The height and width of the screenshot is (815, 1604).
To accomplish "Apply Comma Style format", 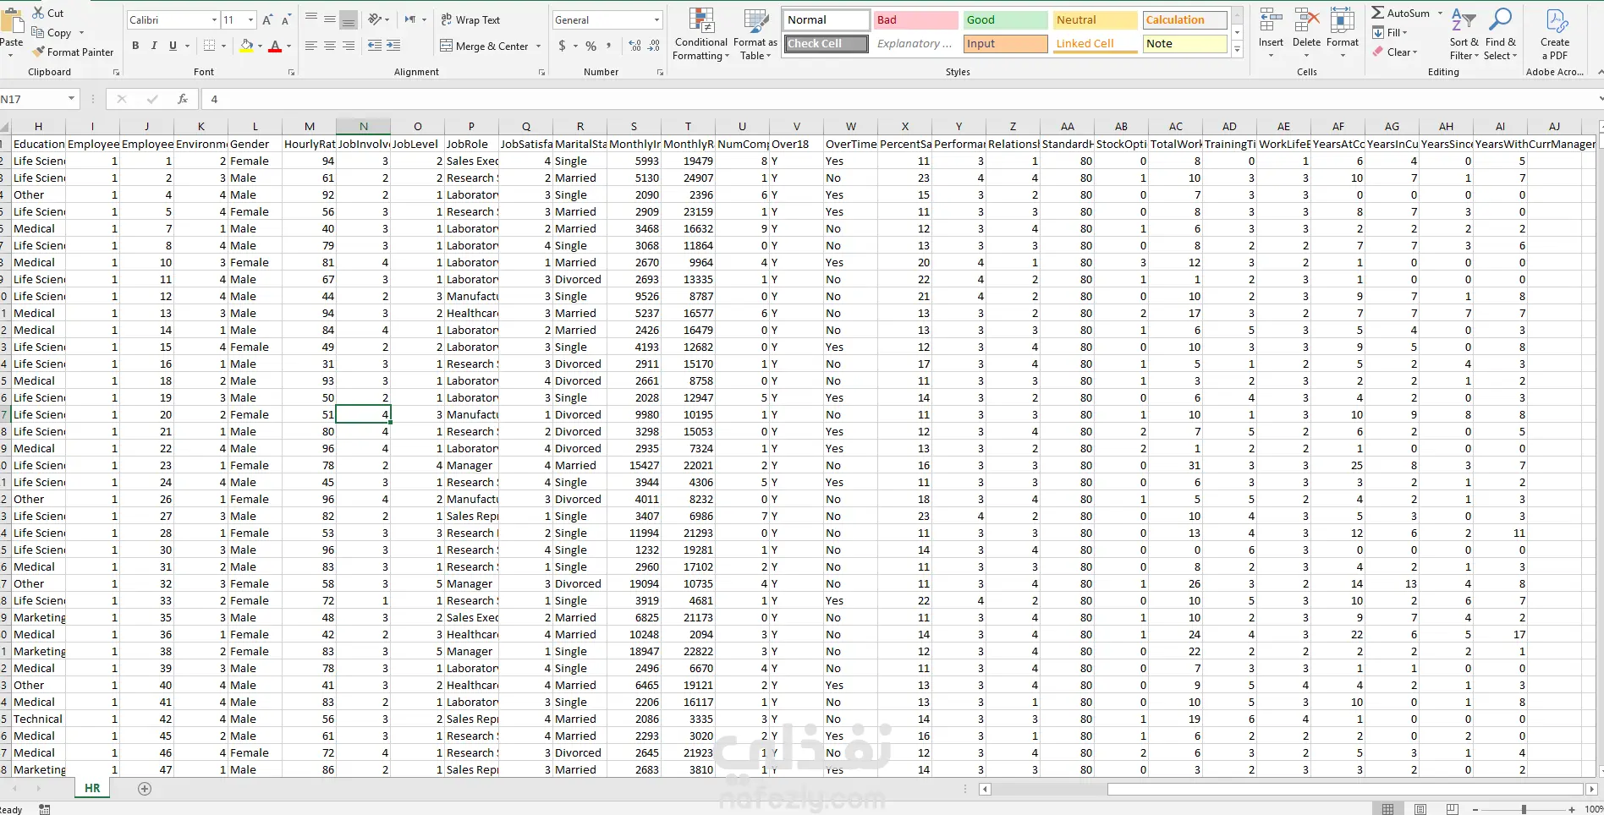I will 608,46.
